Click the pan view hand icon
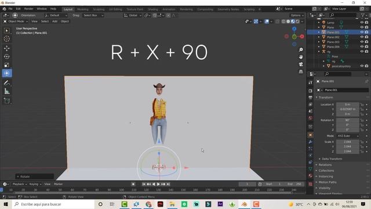Viewport: 371px width, 209px height. tap(301, 57)
